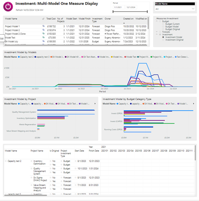Screen dimensions: 199x201
Task: Collapse the Investment measures group
Action: point(157,34)
